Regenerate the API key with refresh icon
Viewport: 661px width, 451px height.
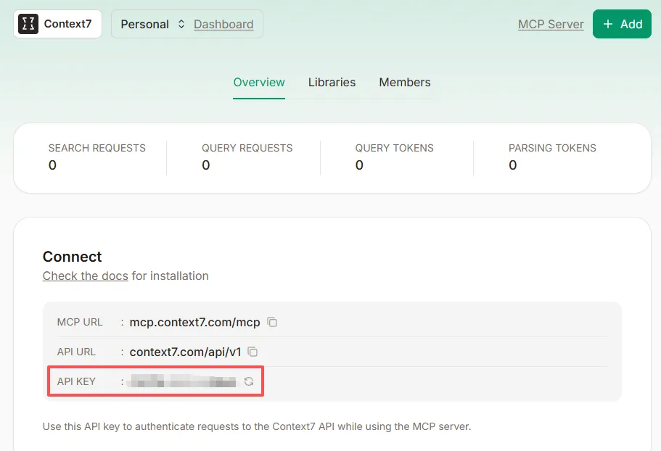pos(249,381)
